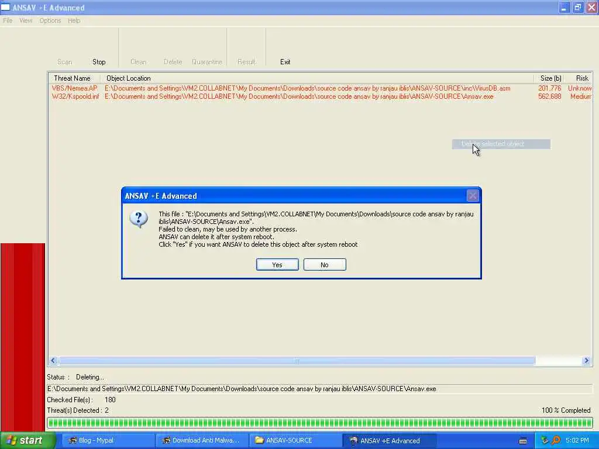This screenshot has width=599, height=449.
Task: Sort by Object Location column header
Action: [317, 78]
